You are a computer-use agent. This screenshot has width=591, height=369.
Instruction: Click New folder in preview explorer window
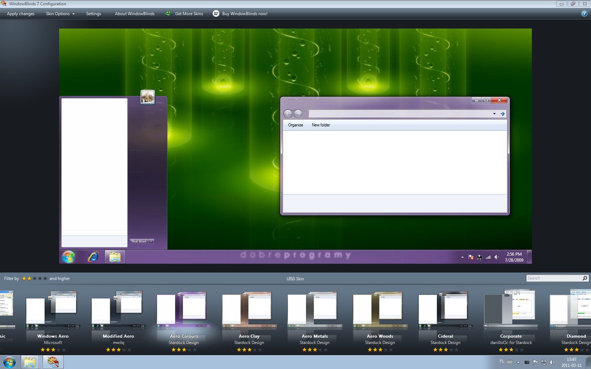(321, 125)
